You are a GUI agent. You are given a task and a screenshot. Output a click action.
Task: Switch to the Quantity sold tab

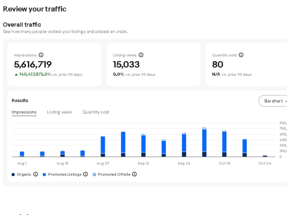(96, 112)
